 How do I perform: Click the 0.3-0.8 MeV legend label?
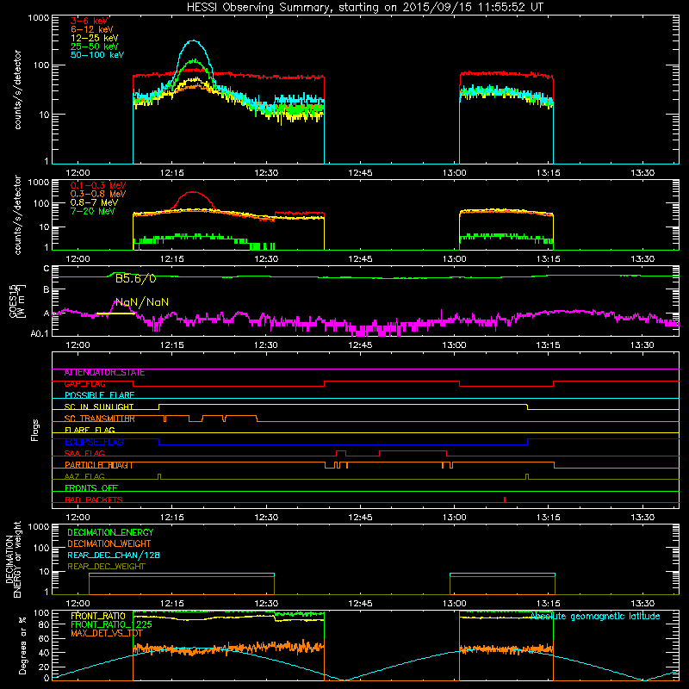click(98, 194)
